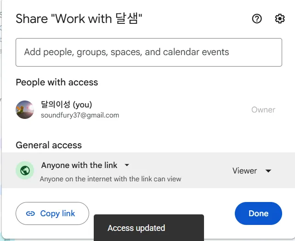Open sharing settings gear icon
295x241 pixels.
pos(280,19)
